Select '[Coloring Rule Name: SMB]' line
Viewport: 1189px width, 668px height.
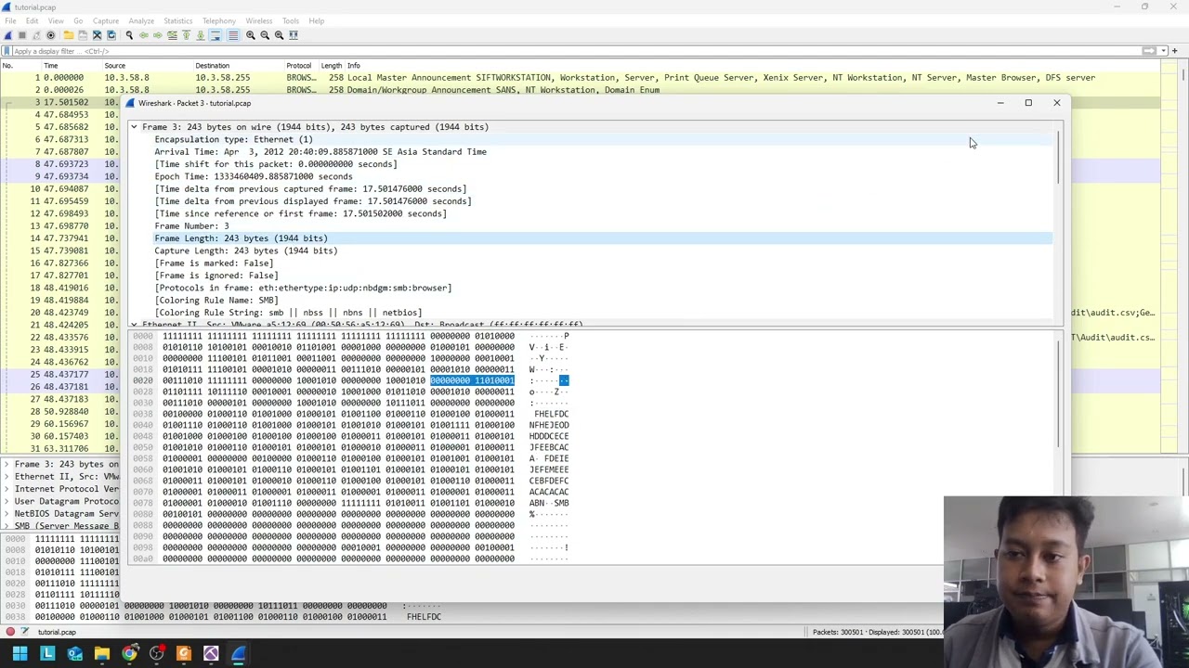216,300
